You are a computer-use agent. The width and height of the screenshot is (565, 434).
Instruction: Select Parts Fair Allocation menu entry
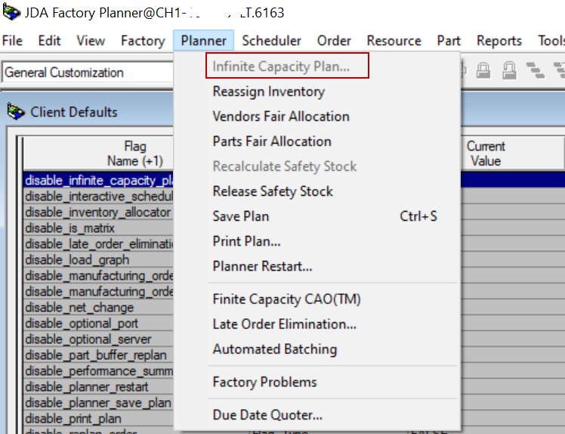point(271,141)
